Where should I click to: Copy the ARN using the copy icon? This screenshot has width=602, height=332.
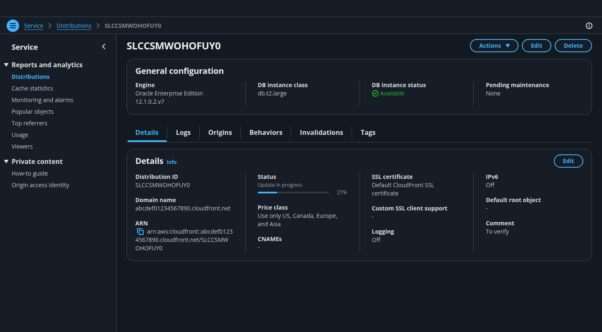point(140,232)
